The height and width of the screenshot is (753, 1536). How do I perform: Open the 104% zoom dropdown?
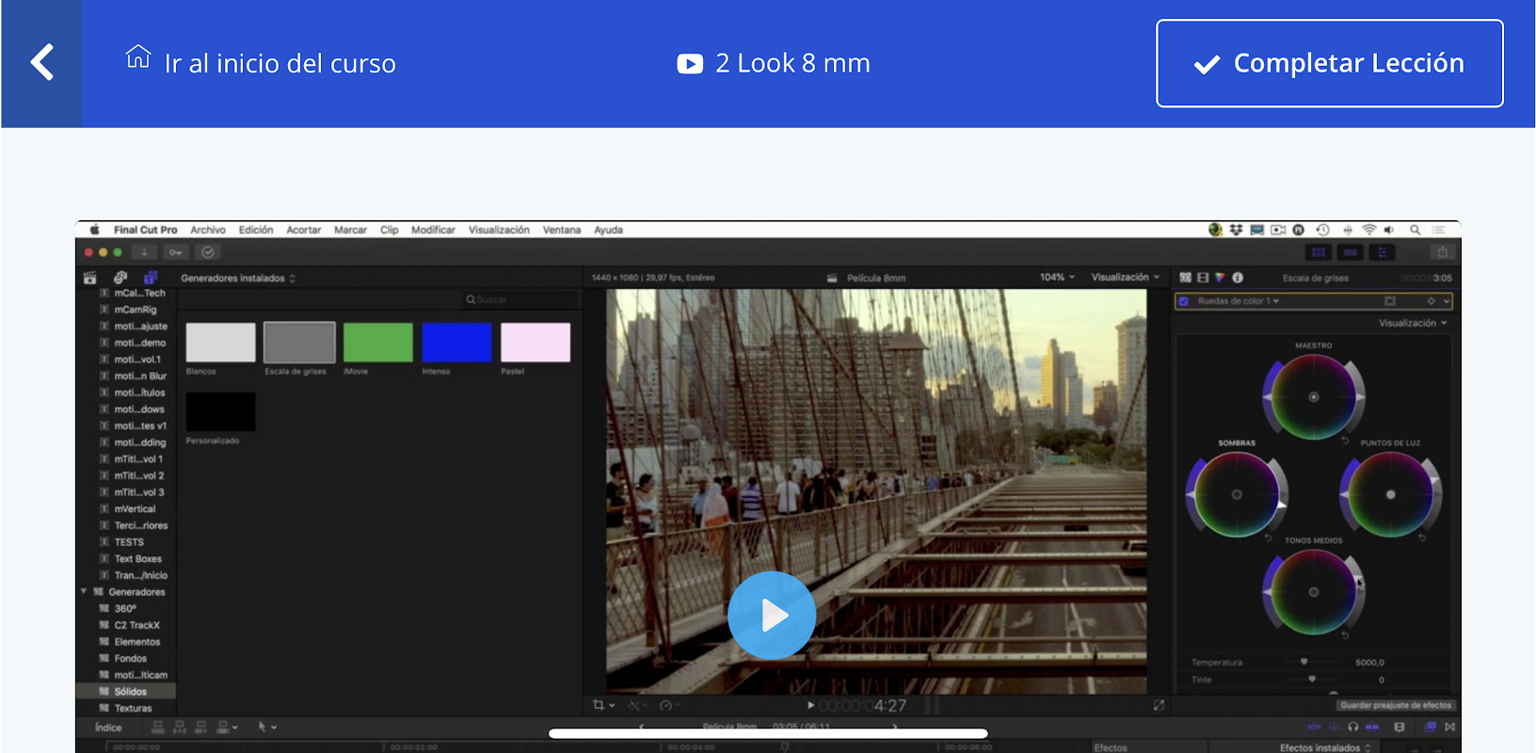[x=1057, y=278]
